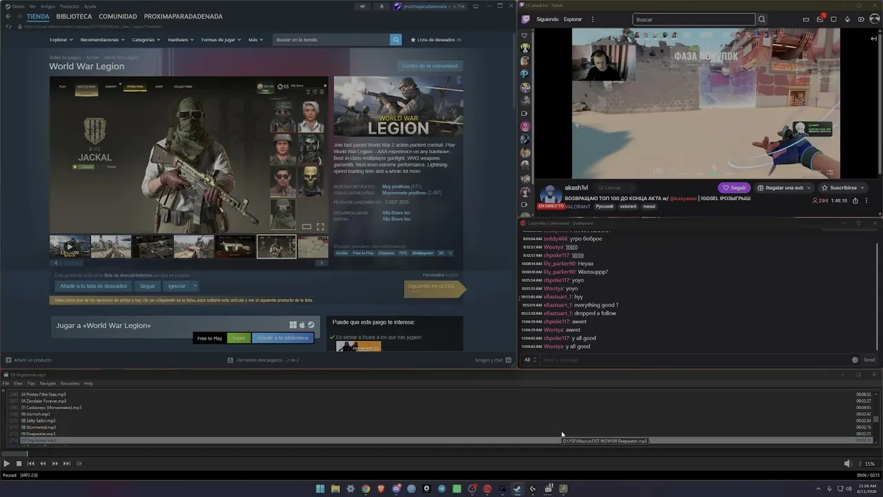Select the World War Legion video thumbnail

pyautogui.click(x=70, y=246)
